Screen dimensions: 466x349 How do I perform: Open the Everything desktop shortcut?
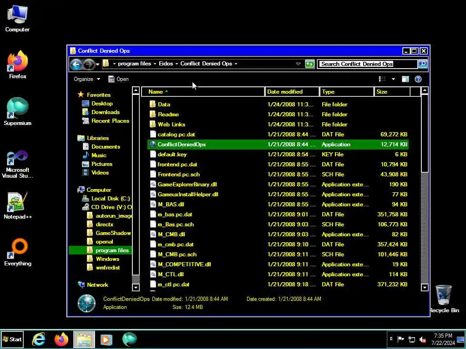click(18, 252)
